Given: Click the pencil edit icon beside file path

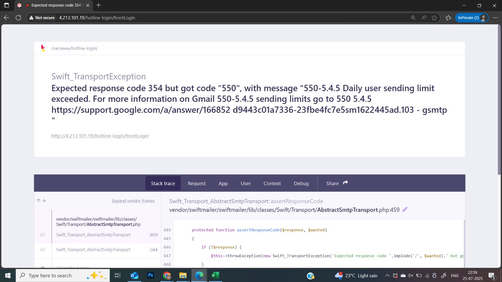Looking at the screenshot, I should [405, 210].
